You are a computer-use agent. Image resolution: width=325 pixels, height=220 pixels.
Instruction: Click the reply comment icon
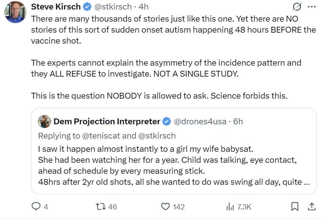[x=36, y=207]
